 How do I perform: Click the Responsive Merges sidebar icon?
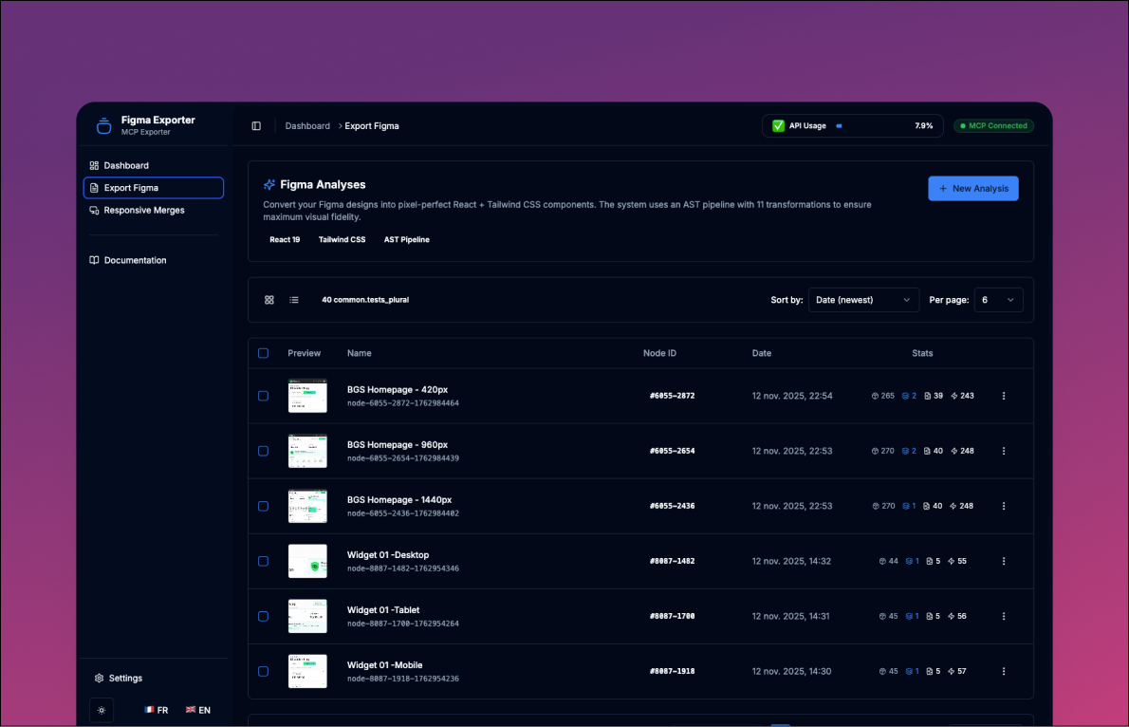(94, 211)
